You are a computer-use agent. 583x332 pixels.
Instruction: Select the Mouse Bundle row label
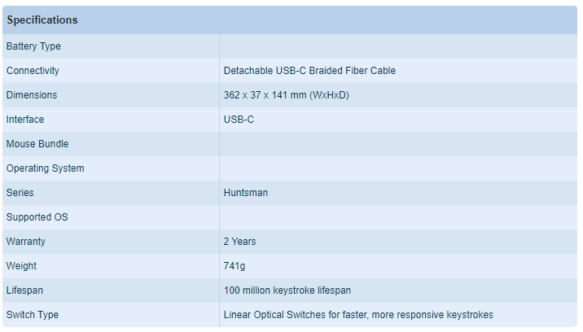(x=37, y=144)
